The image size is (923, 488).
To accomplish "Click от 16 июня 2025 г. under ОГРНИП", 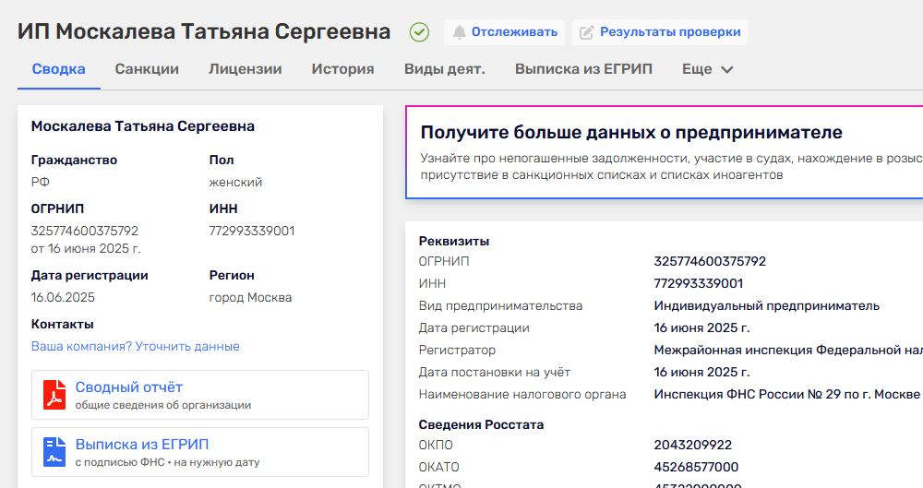I will 86,248.
